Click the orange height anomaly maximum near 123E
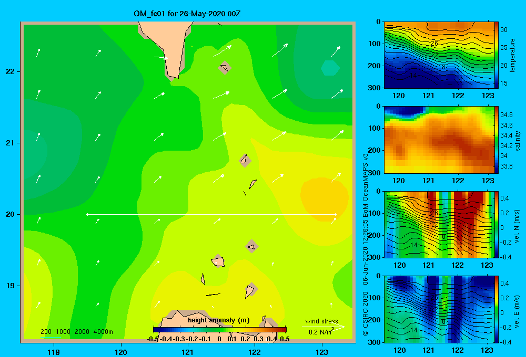Viewport: 526px width, 357px height. (x=324, y=199)
